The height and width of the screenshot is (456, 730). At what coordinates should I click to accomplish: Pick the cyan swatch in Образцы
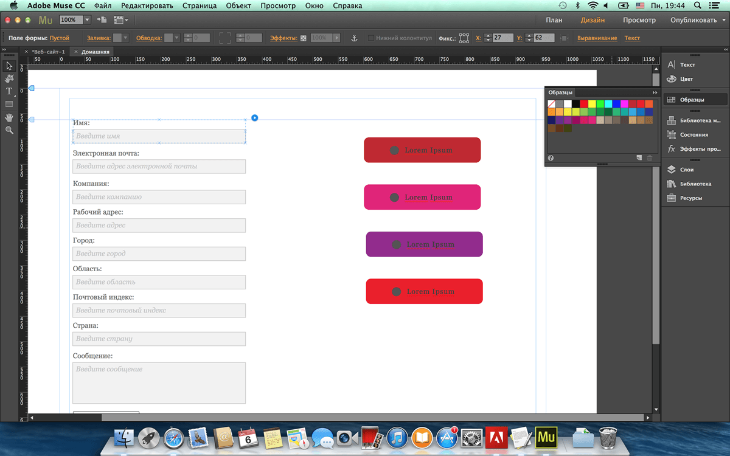(608, 104)
